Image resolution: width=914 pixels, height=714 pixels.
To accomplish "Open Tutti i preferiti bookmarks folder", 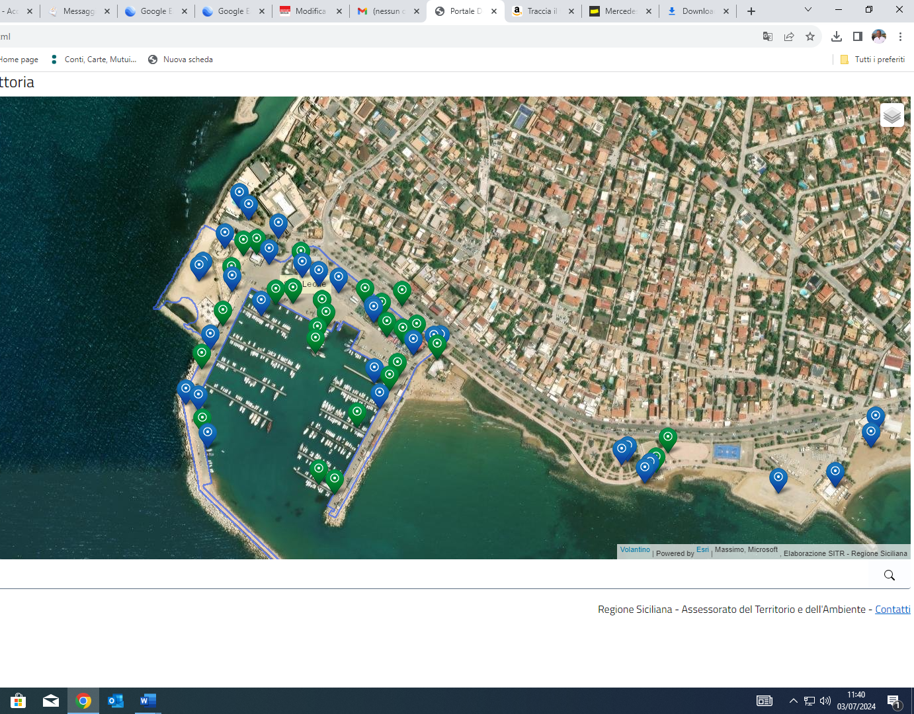I will click(x=872, y=59).
